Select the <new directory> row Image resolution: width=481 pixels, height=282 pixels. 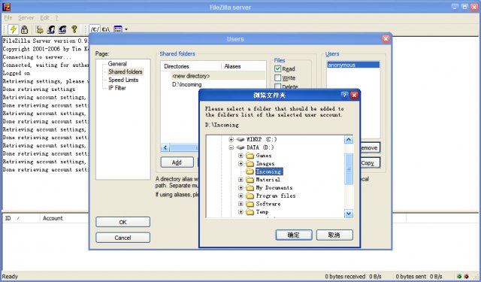[213, 76]
